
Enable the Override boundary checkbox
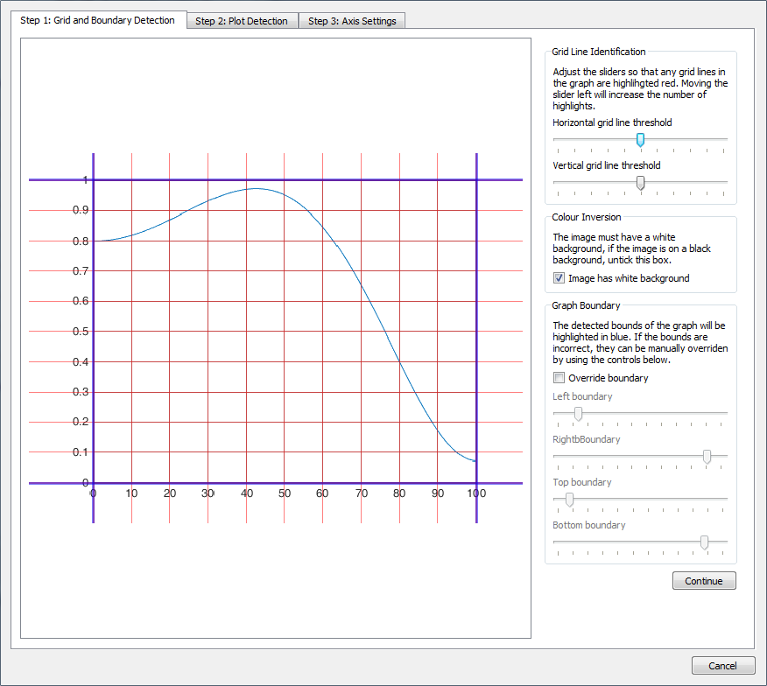[x=559, y=378]
